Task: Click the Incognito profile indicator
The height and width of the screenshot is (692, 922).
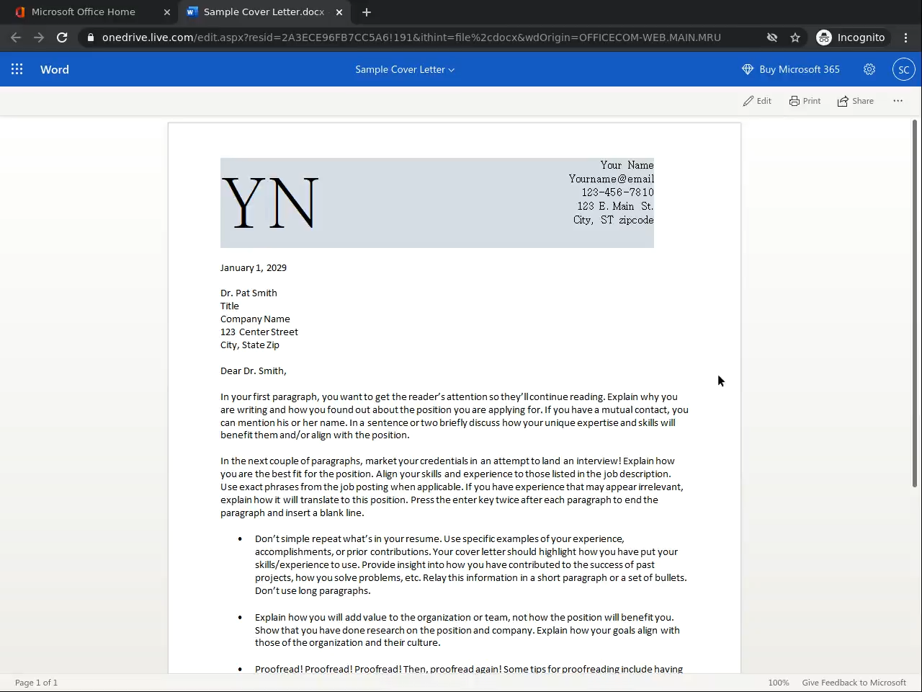Action: click(x=851, y=37)
